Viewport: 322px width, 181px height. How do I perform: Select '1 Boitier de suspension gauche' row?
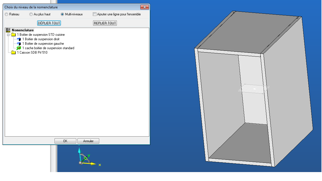tap(43, 44)
